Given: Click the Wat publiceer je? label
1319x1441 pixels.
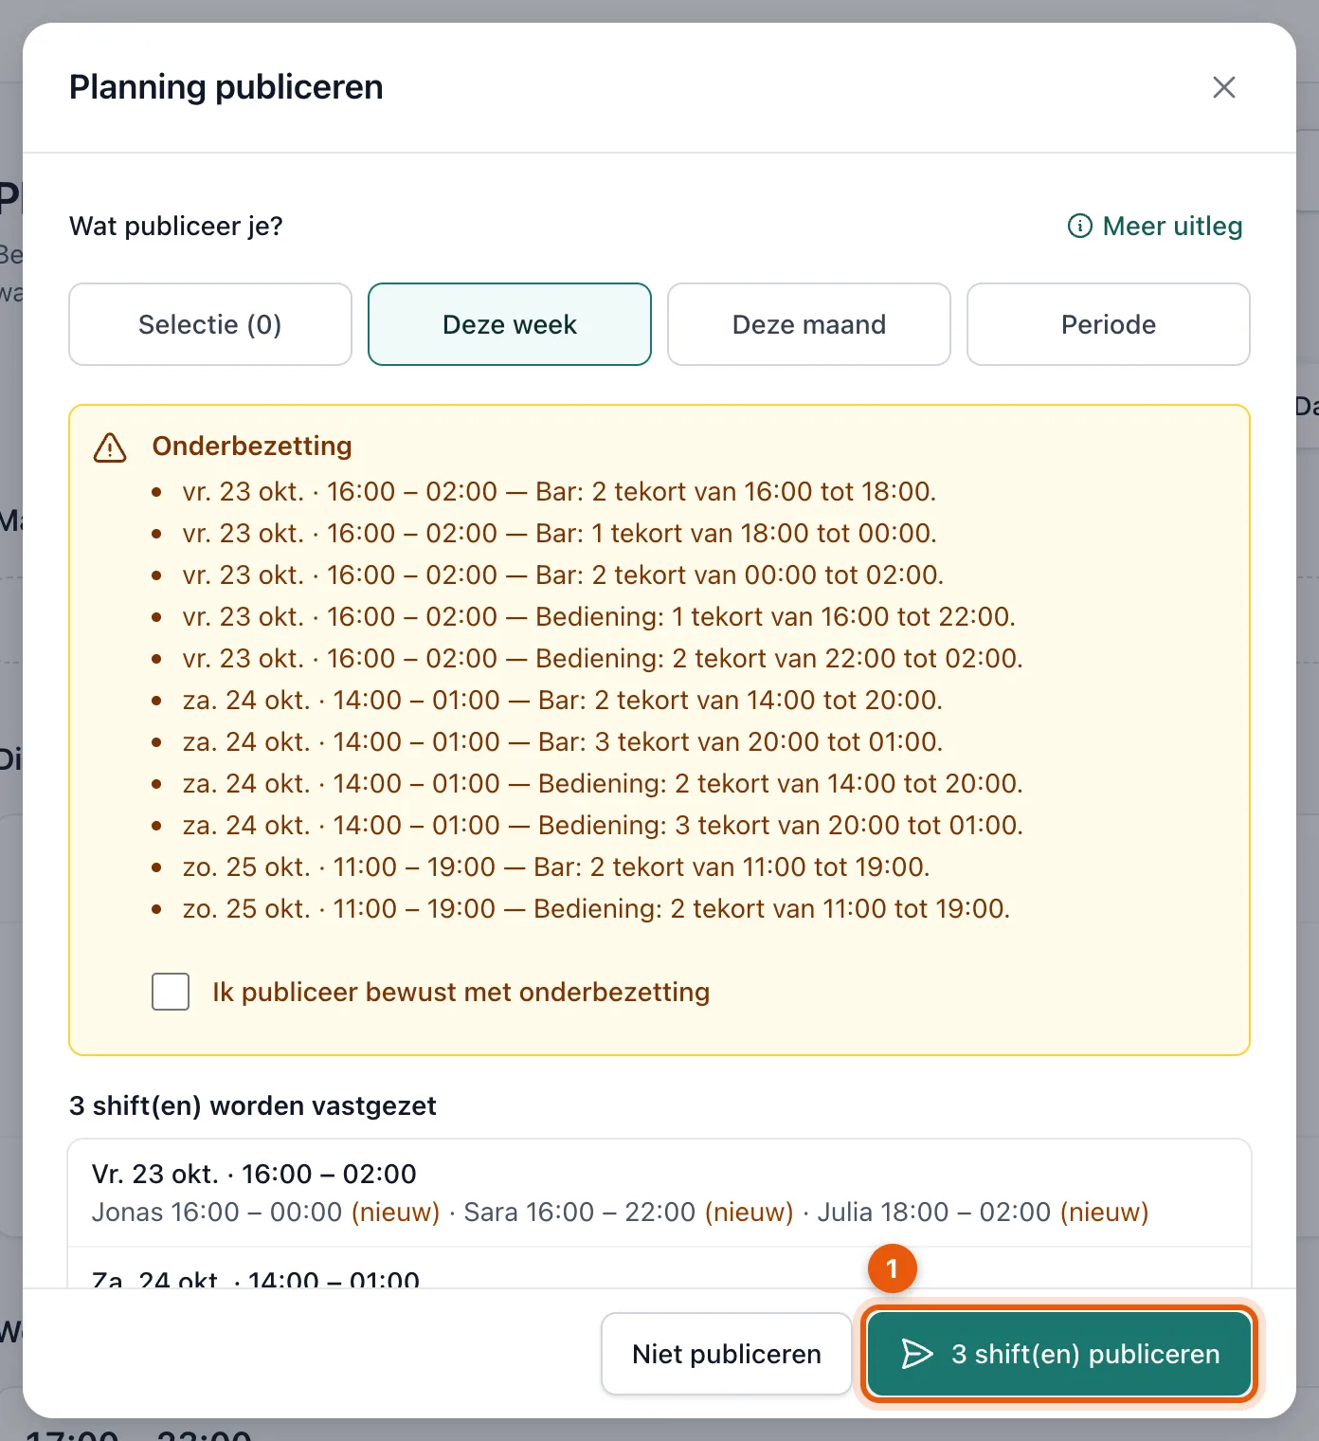Looking at the screenshot, I should (176, 226).
